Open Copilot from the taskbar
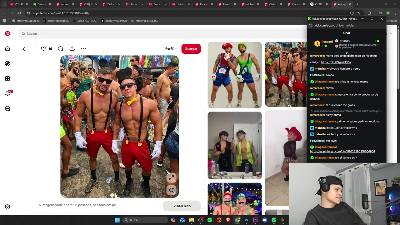 [x=173, y=220]
